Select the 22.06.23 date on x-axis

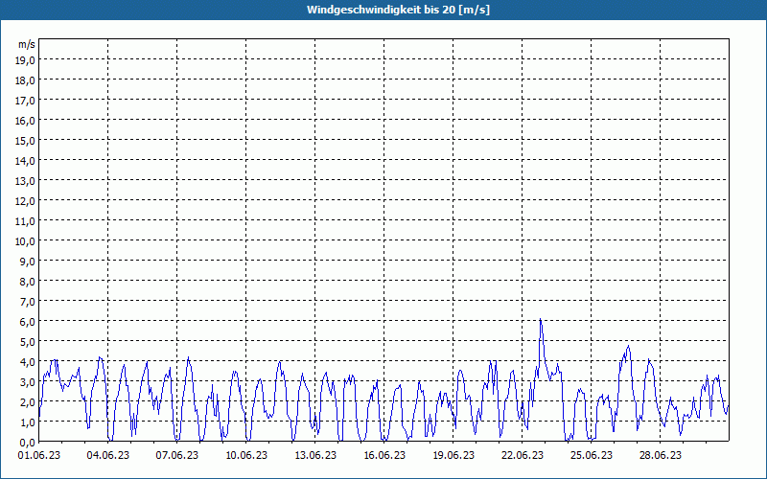coord(523,456)
